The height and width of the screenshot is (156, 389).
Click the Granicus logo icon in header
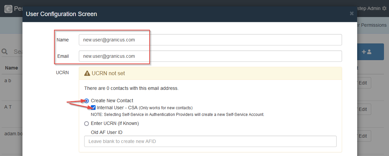[8, 9]
